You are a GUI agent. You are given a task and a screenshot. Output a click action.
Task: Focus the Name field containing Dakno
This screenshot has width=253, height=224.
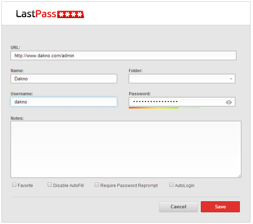64,79
